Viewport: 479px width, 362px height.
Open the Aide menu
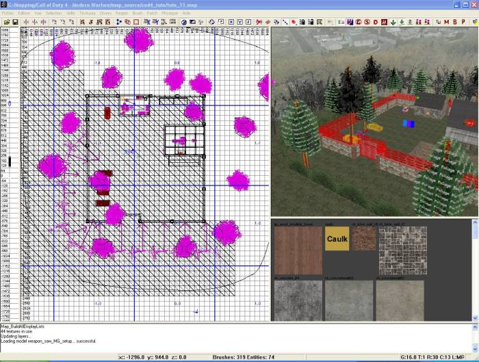click(186, 13)
